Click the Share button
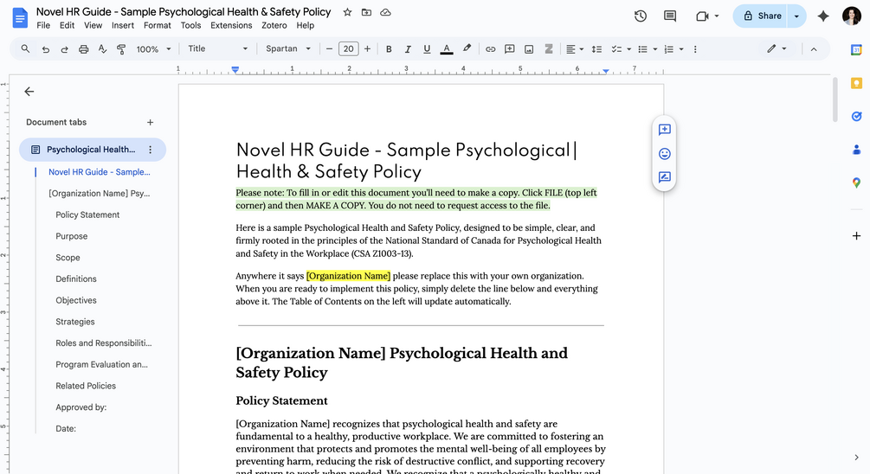This screenshot has width=870, height=474. pos(762,16)
